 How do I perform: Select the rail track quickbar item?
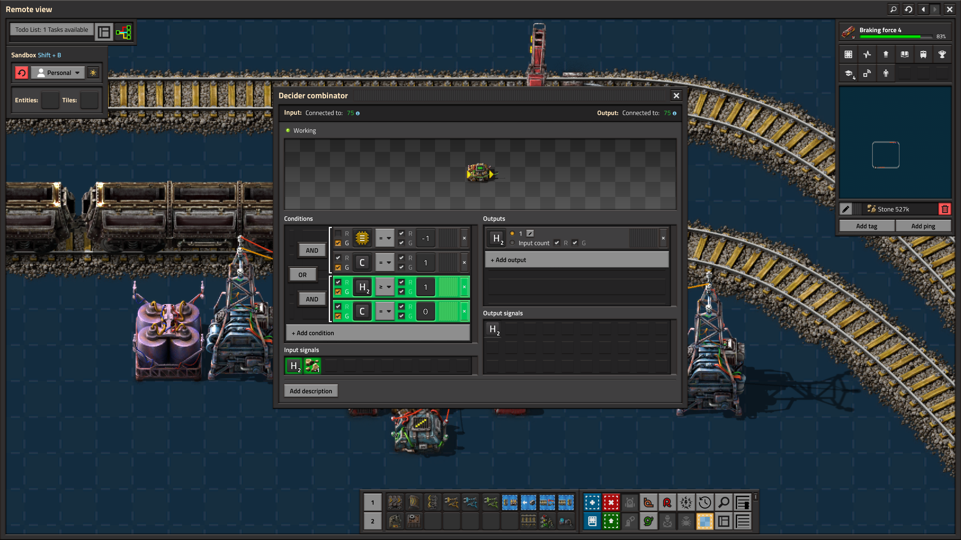[528, 521]
